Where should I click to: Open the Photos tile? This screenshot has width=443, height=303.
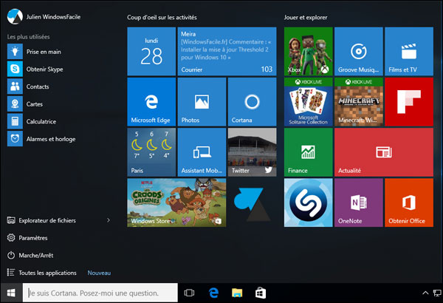(x=202, y=102)
